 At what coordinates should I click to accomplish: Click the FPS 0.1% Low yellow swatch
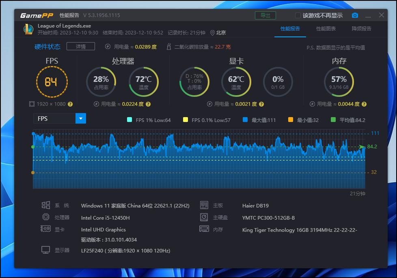pyautogui.click(x=186, y=120)
